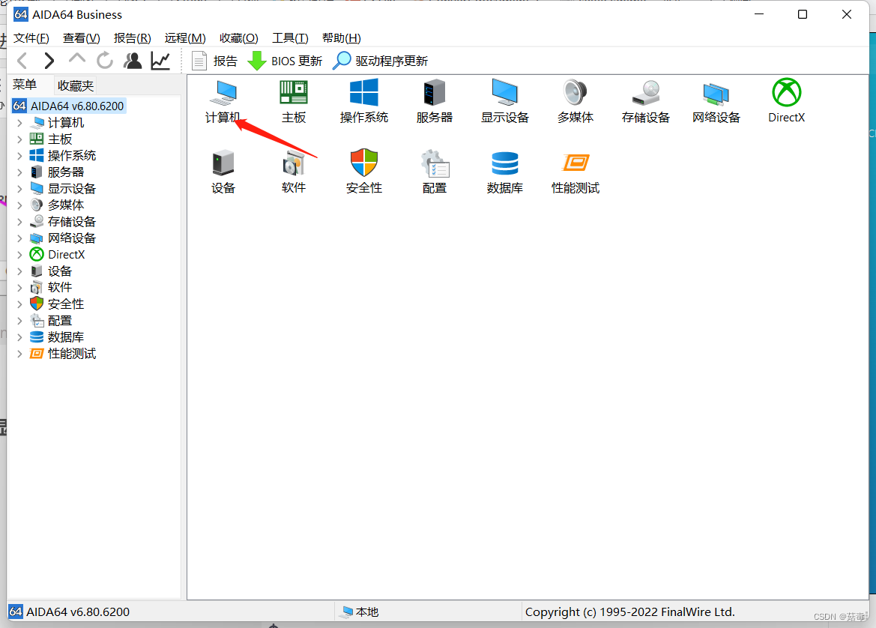876x628 pixels.
Task: Expand the 服务器 tree node
Action: point(19,172)
